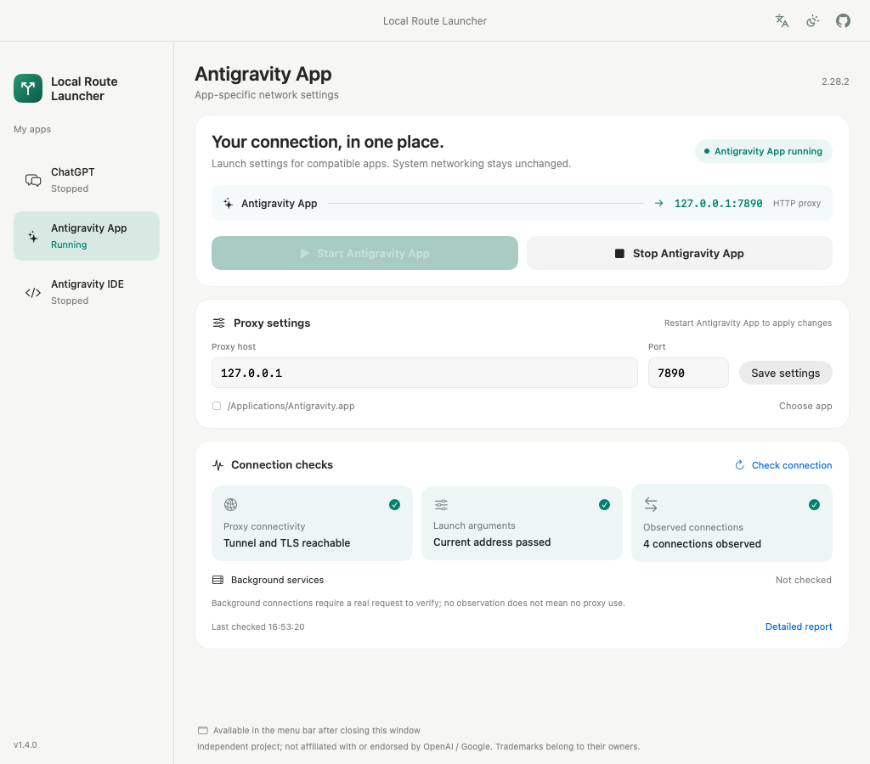Click the sparkle icon in connection route row

pos(228,204)
